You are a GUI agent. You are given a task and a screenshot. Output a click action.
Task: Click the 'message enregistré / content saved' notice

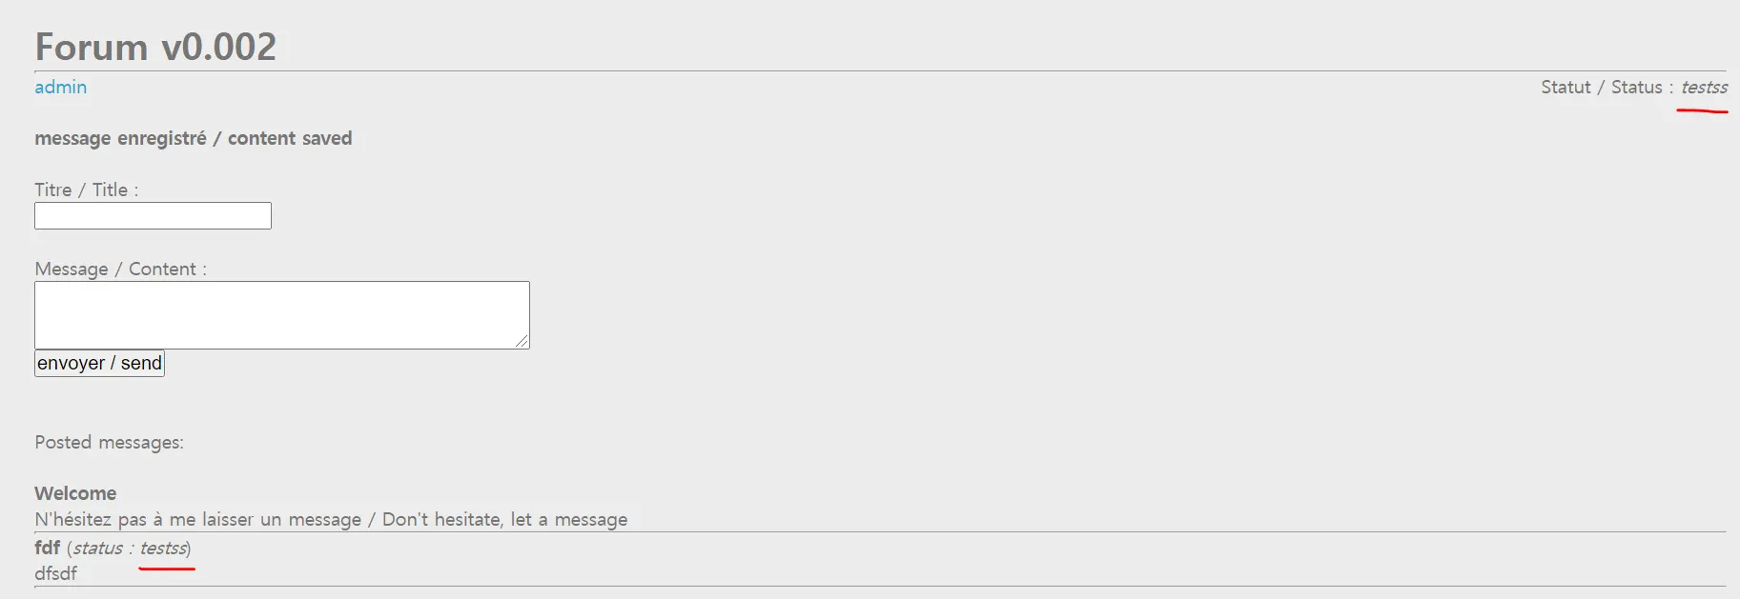193,138
